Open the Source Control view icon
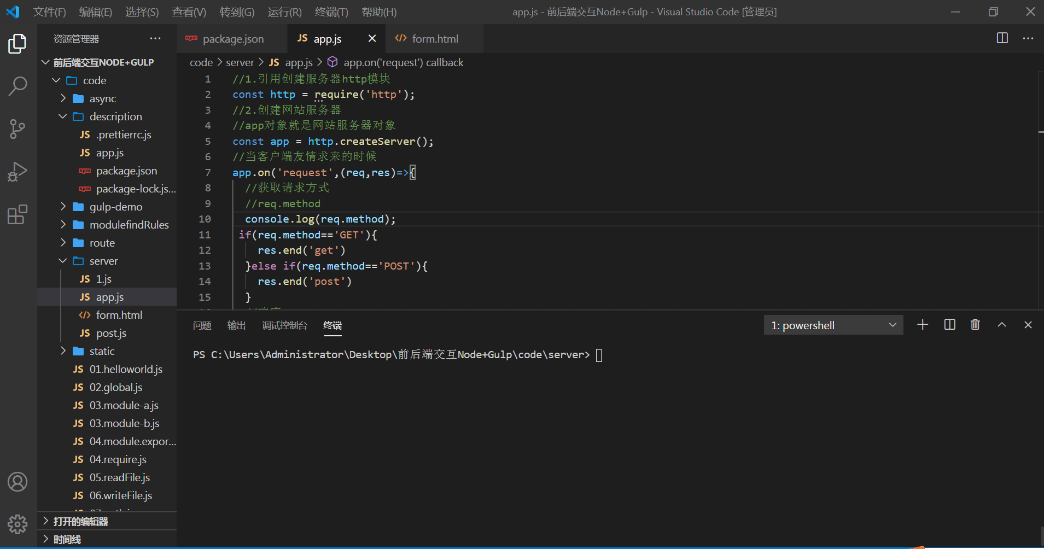Viewport: 1044px width, 549px height. pyautogui.click(x=18, y=129)
